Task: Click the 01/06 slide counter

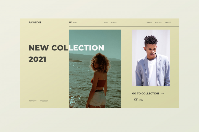Action: [138, 100]
